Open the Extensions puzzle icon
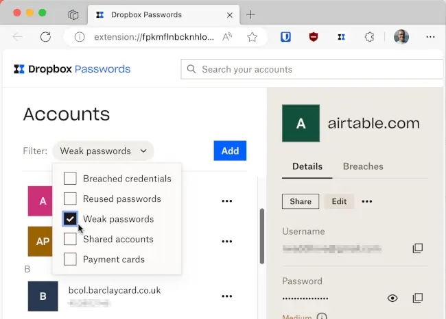 (x=369, y=37)
